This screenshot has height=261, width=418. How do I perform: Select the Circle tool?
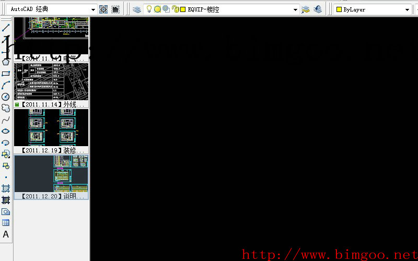6,97
